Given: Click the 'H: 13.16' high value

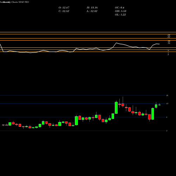Looking at the screenshot, I should pos(92,8).
